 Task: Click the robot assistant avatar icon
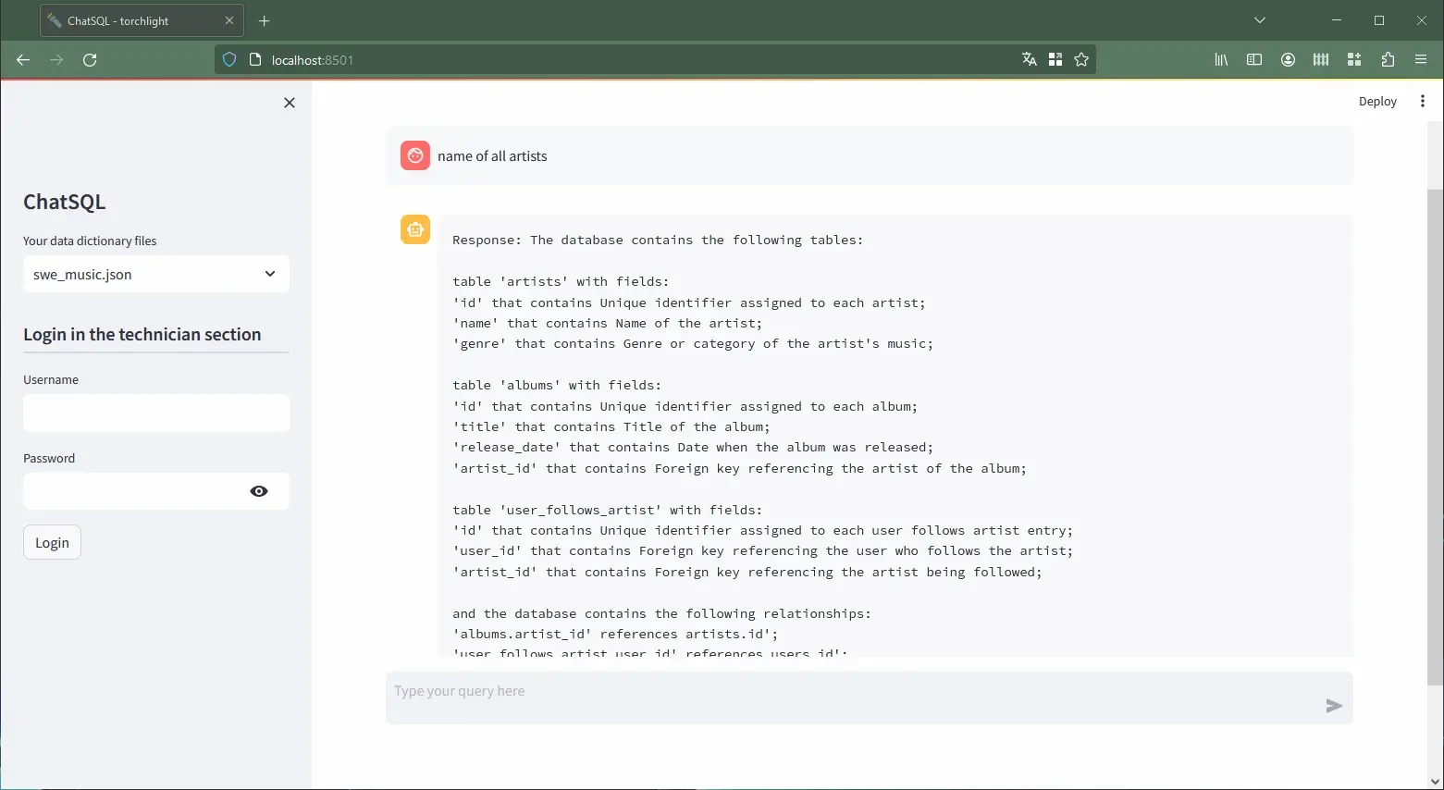tap(414, 229)
